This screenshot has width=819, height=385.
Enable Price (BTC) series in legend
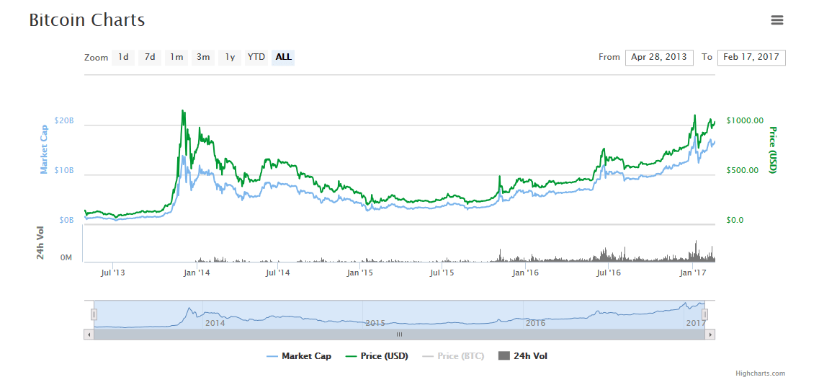tap(453, 356)
